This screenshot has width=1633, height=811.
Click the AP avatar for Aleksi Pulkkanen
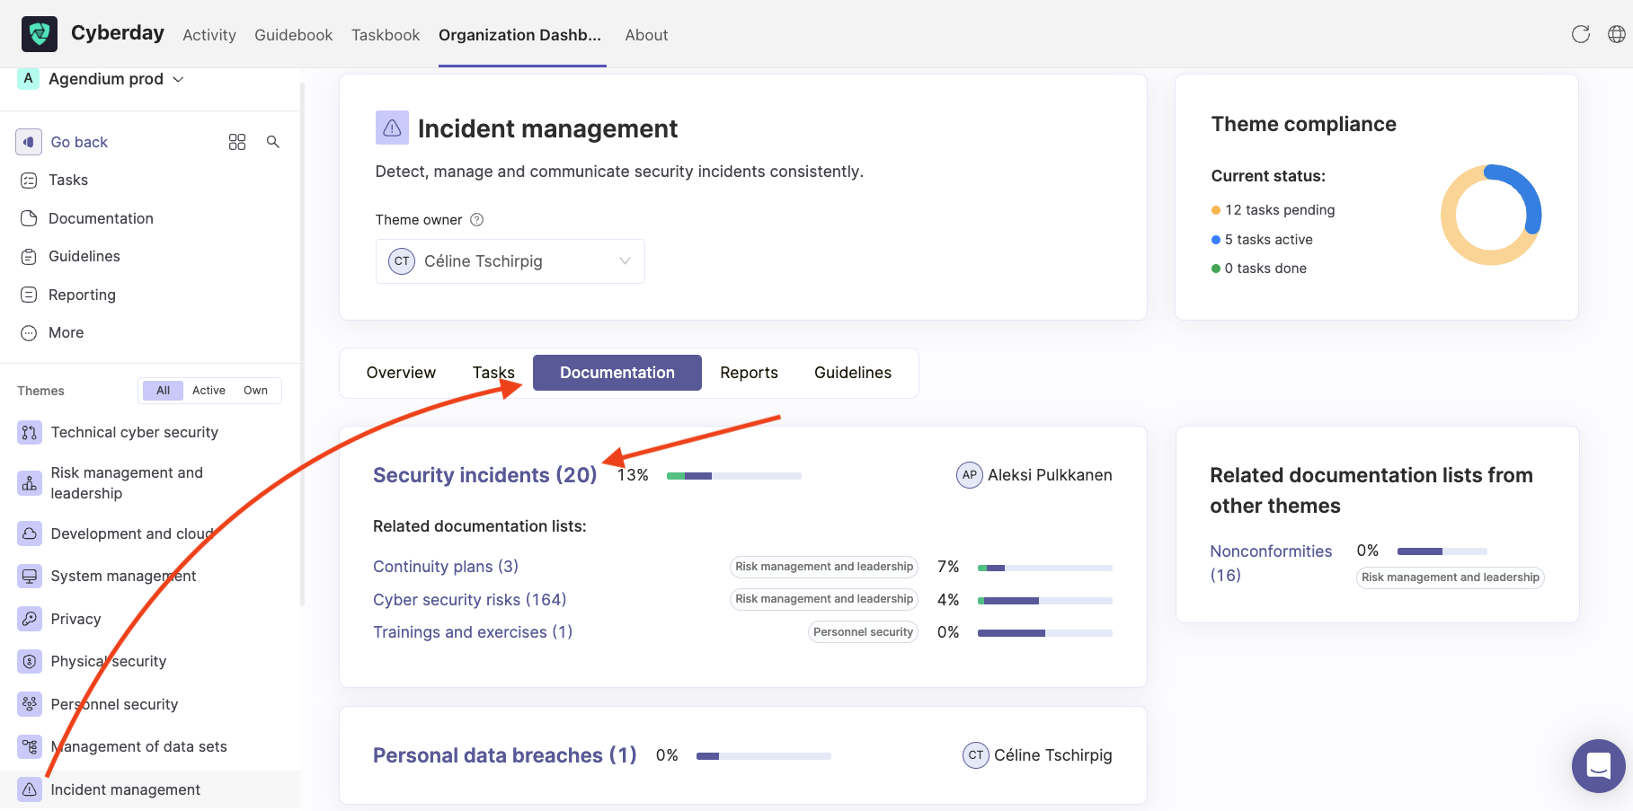[x=969, y=475]
